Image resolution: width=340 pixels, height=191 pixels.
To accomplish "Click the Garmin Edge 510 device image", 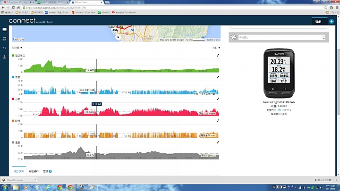I will click(279, 73).
